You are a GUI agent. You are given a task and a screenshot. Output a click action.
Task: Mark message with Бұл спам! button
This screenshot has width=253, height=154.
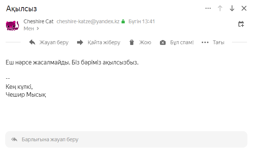pos(182,42)
